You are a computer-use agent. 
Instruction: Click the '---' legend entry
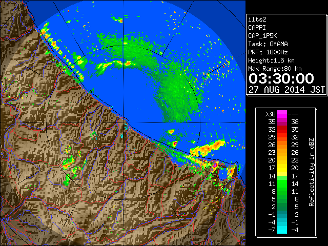[x=293, y=114]
